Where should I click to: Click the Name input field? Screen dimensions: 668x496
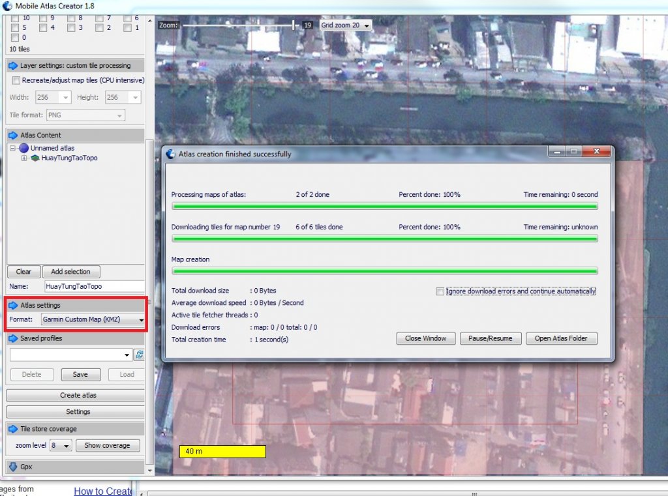point(94,287)
